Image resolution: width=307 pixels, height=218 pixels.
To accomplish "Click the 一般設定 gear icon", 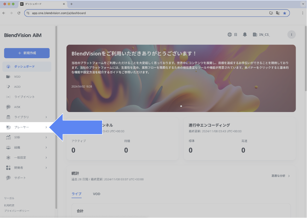I will coord(8,158).
